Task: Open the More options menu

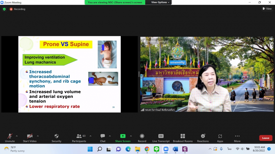Action: (237, 138)
